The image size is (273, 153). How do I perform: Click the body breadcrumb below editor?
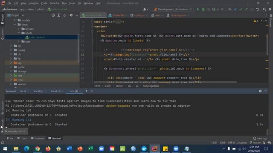pyautogui.click(x=107, y=86)
